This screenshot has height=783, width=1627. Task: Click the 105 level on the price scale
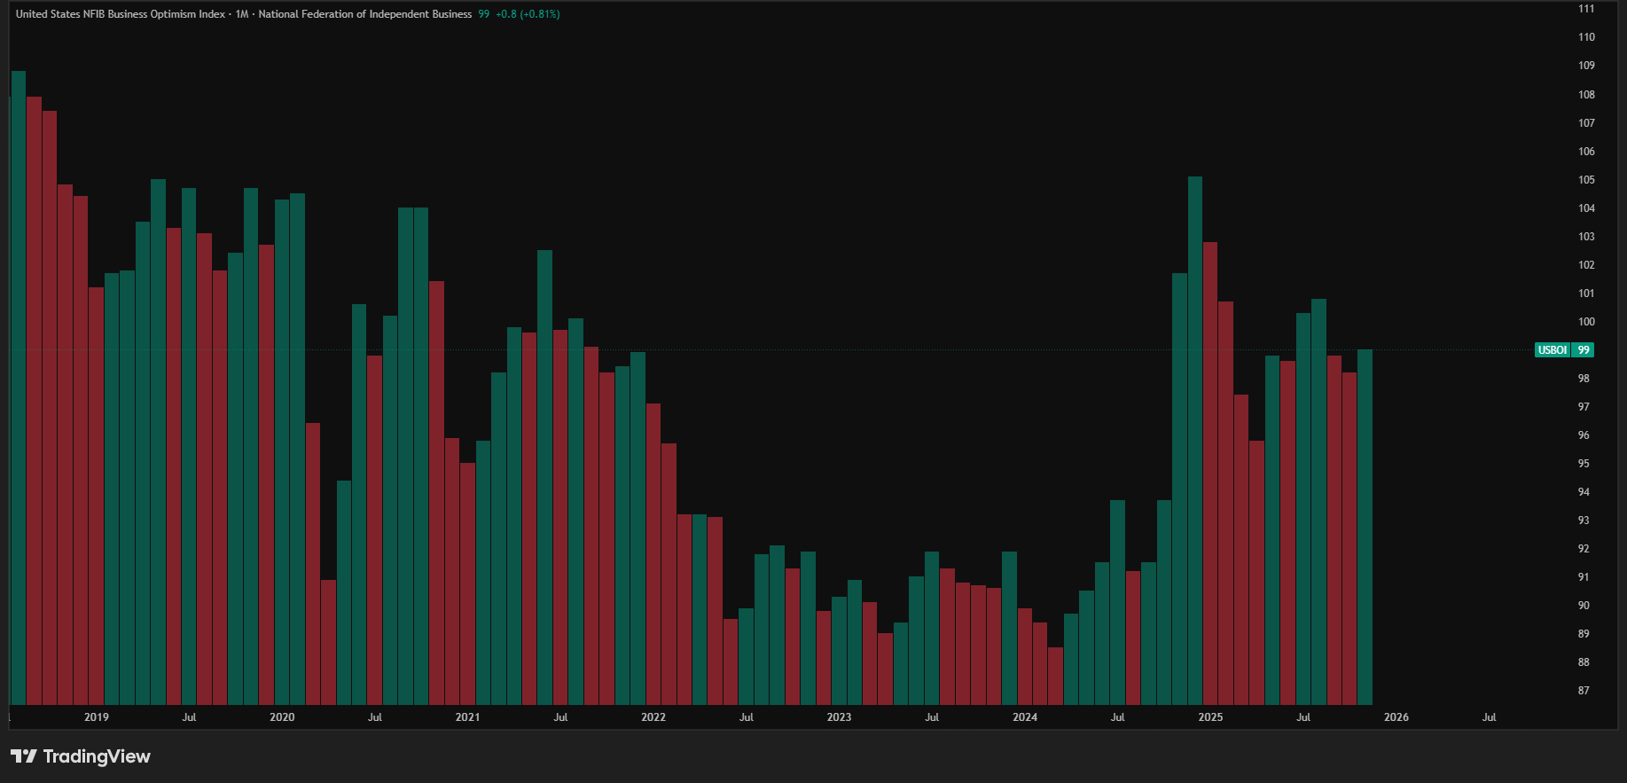[1585, 180]
